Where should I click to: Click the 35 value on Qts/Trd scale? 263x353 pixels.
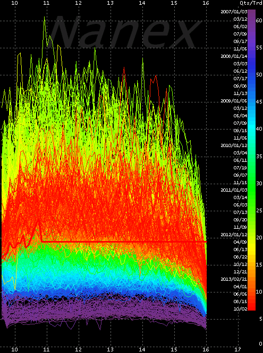click(x=259, y=156)
